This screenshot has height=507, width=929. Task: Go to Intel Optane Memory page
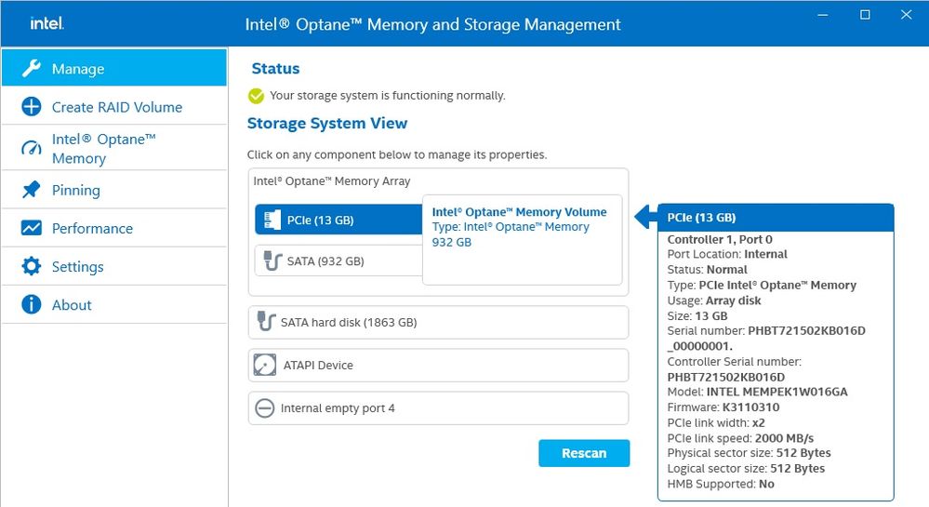[114, 148]
